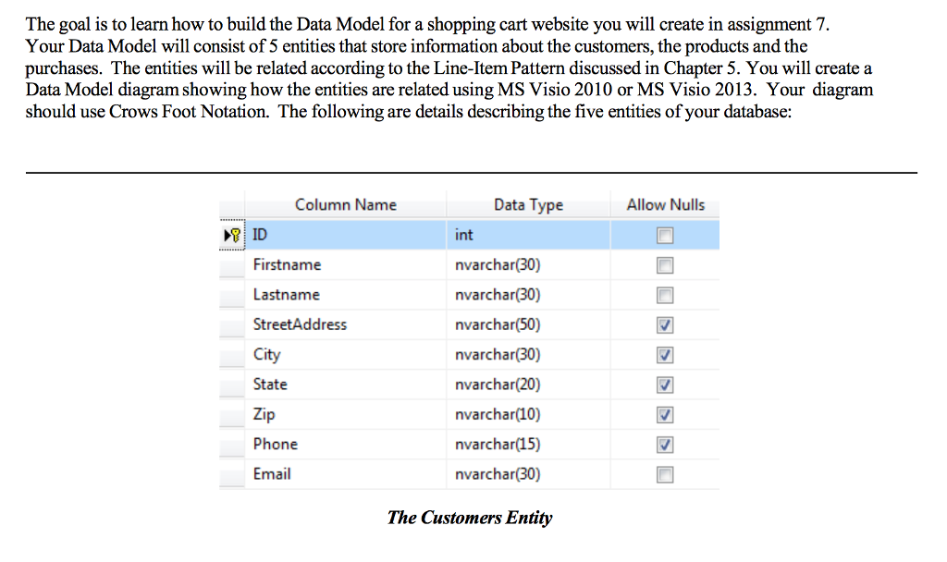Select the nvarchar(15) data type cell for Phone
The image size is (947, 562).
(x=528, y=445)
